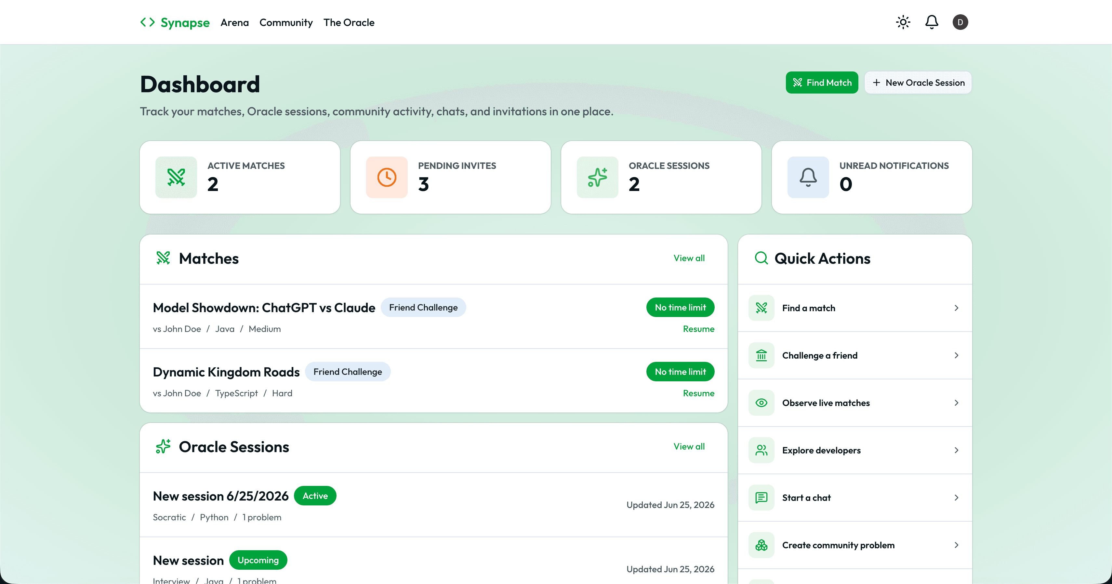Expand Start a chat chevron arrow

coord(956,498)
